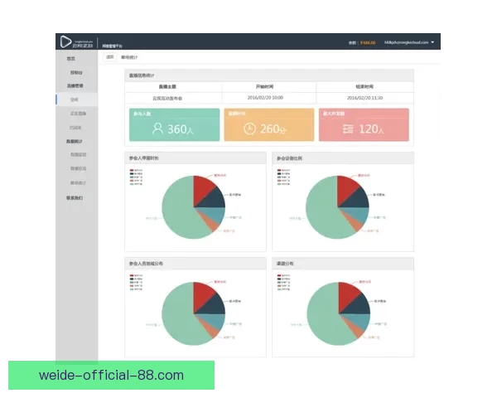Screen dimensions: 497x398
Task: Click the person icon on the 360人 card
Action: pos(157,129)
